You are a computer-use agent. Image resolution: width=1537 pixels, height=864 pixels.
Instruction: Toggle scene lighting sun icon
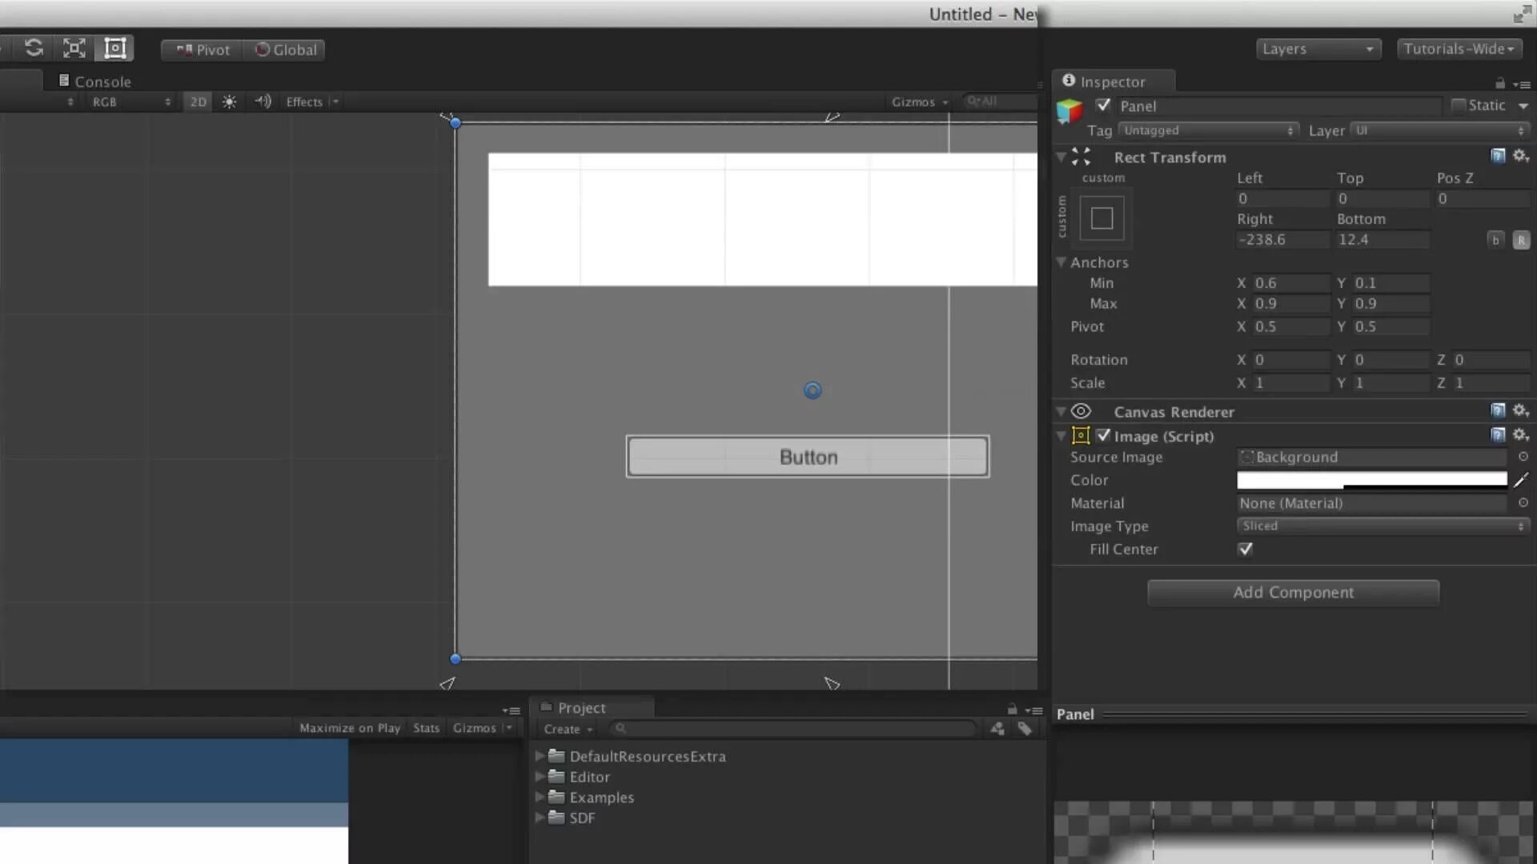(229, 102)
